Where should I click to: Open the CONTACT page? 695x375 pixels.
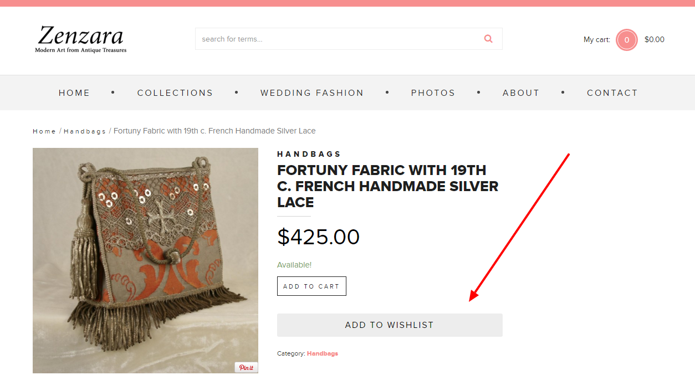click(x=612, y=93)
